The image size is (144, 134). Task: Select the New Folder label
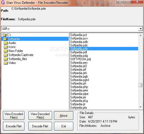coord(16,51)
